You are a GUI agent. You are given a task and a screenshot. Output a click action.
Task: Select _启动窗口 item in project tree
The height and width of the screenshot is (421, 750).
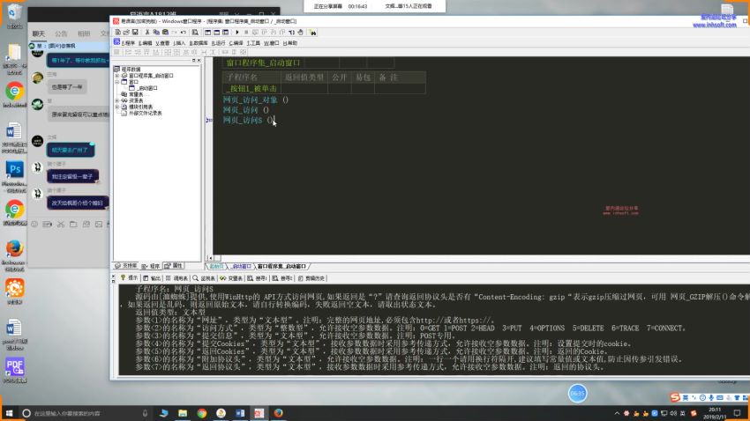tap(146, 88)
